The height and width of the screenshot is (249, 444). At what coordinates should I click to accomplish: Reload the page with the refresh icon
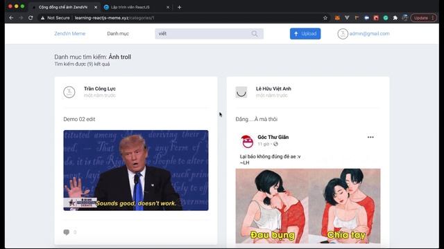31,18
